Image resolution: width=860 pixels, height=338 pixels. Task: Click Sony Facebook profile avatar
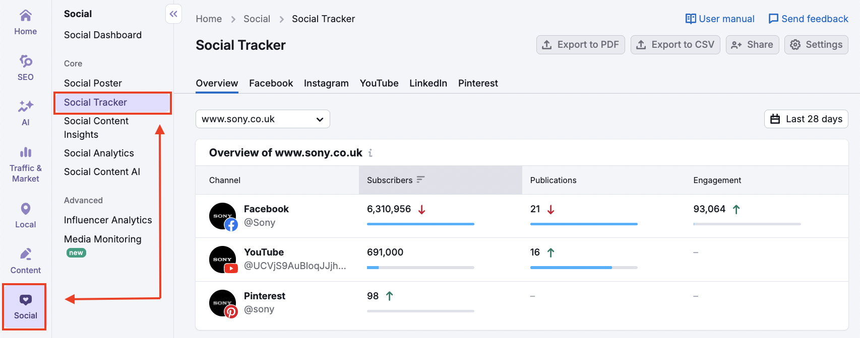(x=223, y=216)
